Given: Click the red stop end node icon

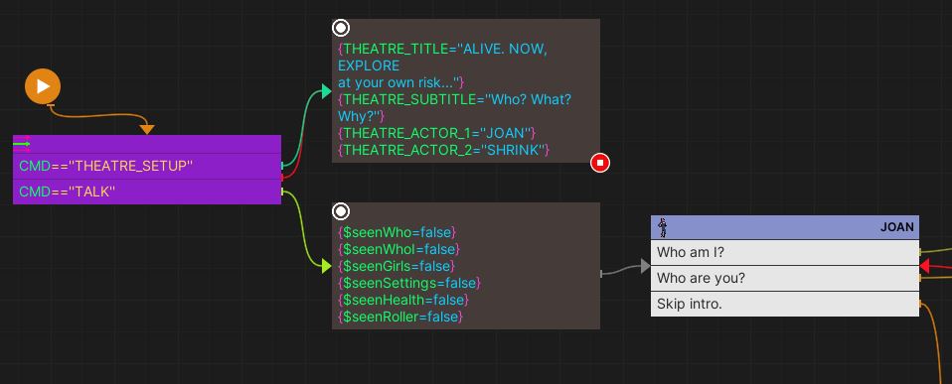Looking at the screenshot, I should point(600,163).
